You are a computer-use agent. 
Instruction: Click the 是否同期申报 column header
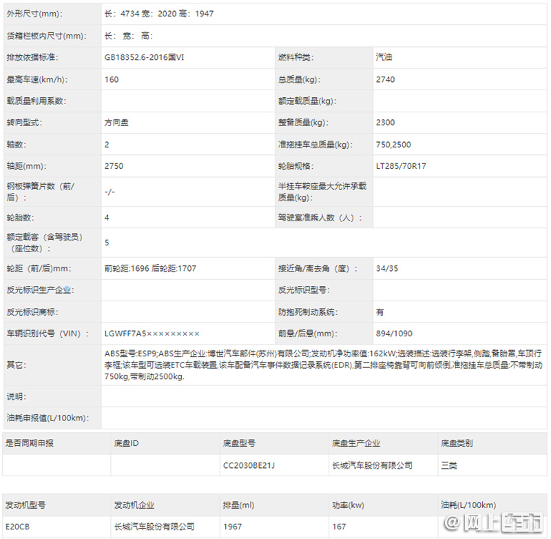pos(29,443)
